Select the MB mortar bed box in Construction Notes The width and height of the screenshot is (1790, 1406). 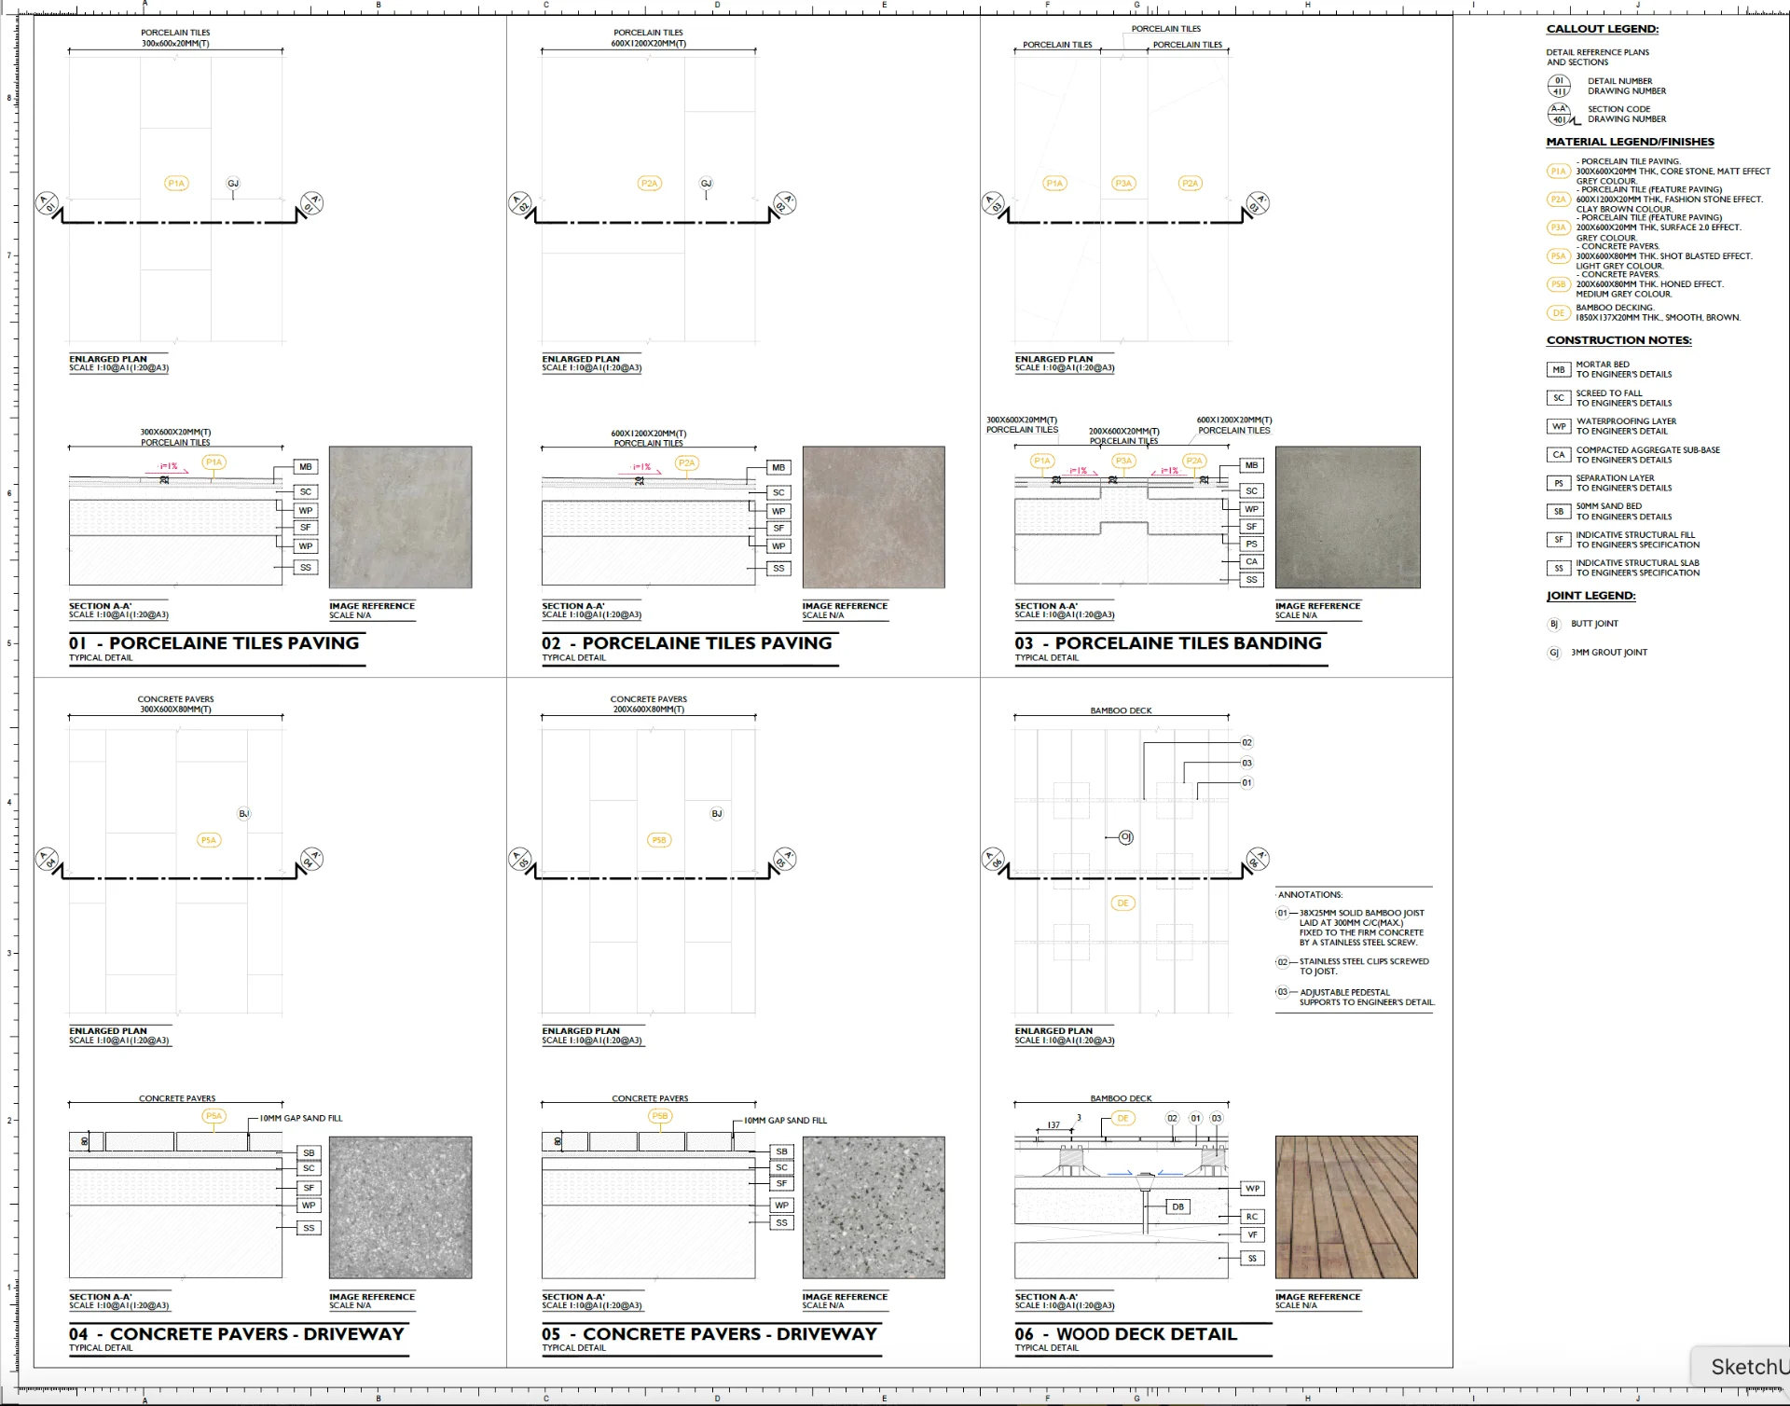tap(1558, 369)
